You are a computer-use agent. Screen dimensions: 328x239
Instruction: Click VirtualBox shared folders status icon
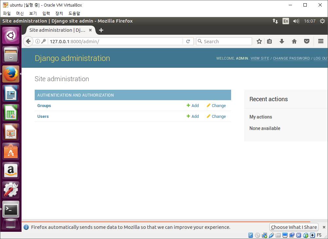click(x=278, y=235)
